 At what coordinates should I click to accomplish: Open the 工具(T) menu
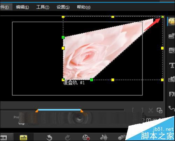click(x=43, y=7)
